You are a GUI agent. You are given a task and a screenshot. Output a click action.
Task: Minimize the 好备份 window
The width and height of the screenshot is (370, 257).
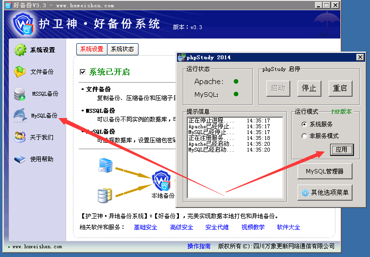pos(318,5)
